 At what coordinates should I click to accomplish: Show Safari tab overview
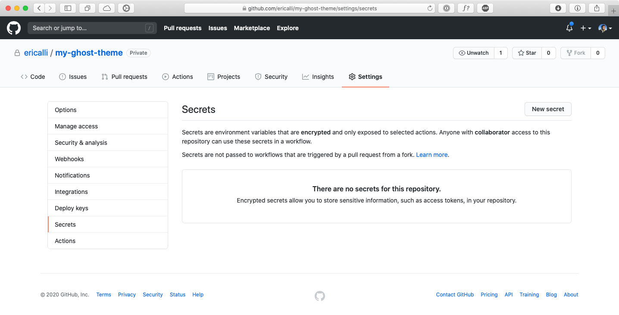click(87, 8)
